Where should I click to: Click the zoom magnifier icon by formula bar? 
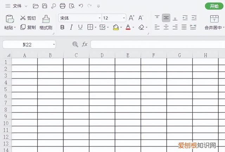75,44
